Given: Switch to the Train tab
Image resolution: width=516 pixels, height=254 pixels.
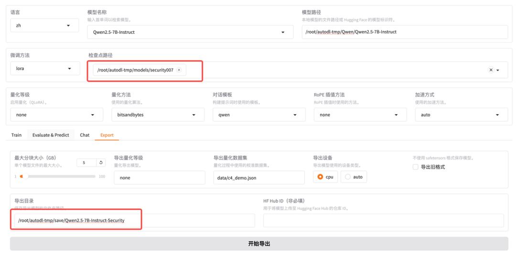Looking at the screenshot, I should tap(16, 135).
